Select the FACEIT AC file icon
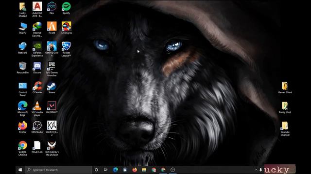 (37, 147)
